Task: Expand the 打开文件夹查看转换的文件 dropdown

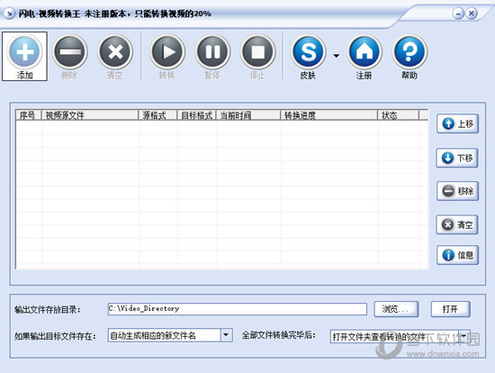Action: [x=464, y=336]
